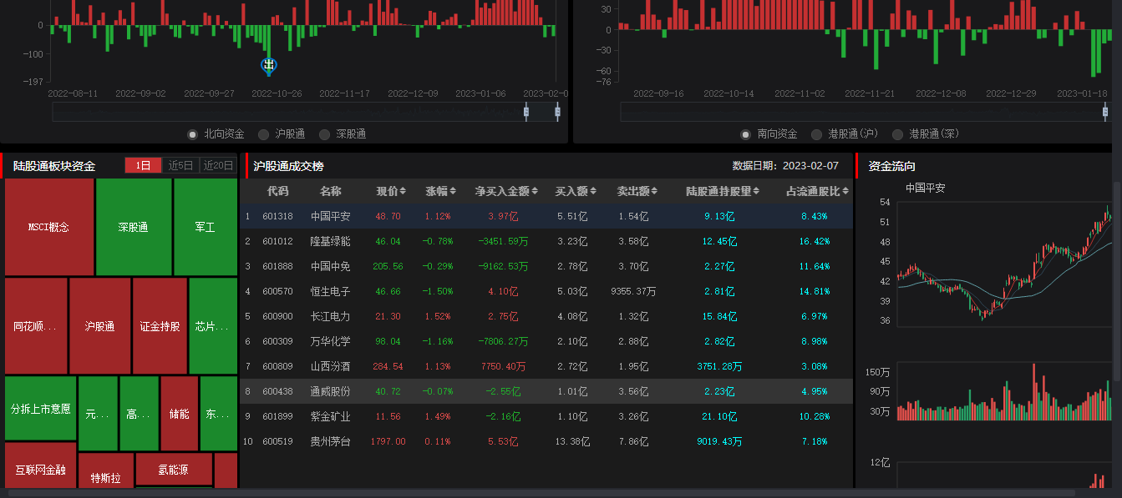
Task: Open the green 东... treemap block
Action: tap(219, 414)
